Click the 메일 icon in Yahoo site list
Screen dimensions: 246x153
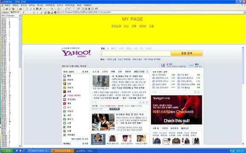tap(64, 76)
